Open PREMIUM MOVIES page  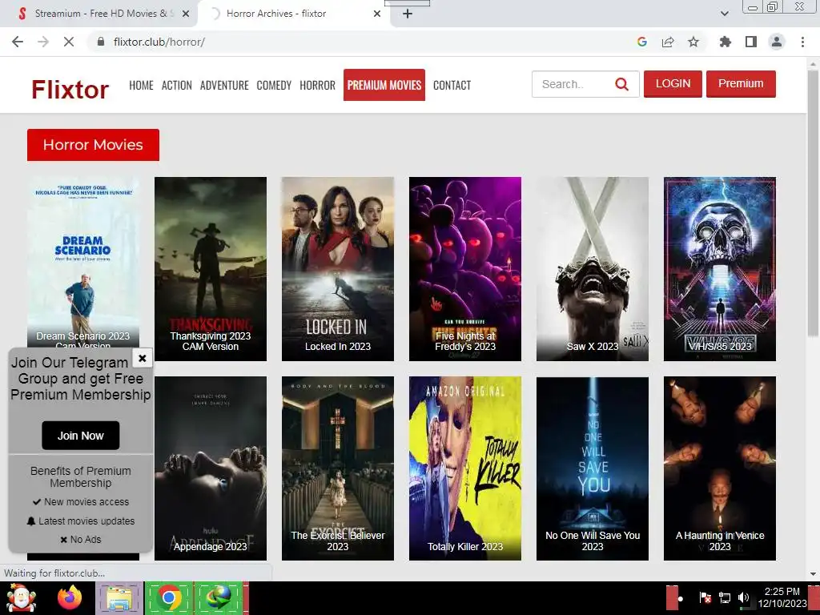pos(384,85)
